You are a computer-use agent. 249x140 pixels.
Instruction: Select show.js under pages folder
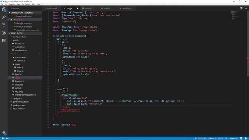coord(25,71)
